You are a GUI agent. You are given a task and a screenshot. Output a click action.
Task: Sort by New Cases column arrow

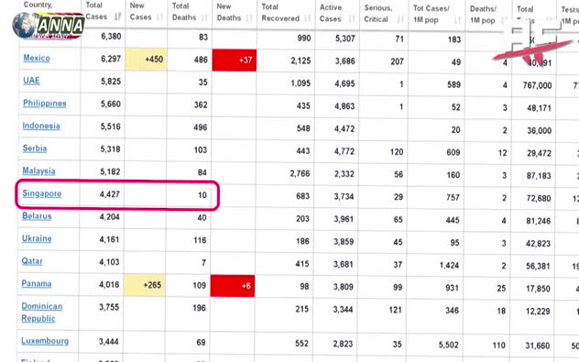click(x=160, y=17)
